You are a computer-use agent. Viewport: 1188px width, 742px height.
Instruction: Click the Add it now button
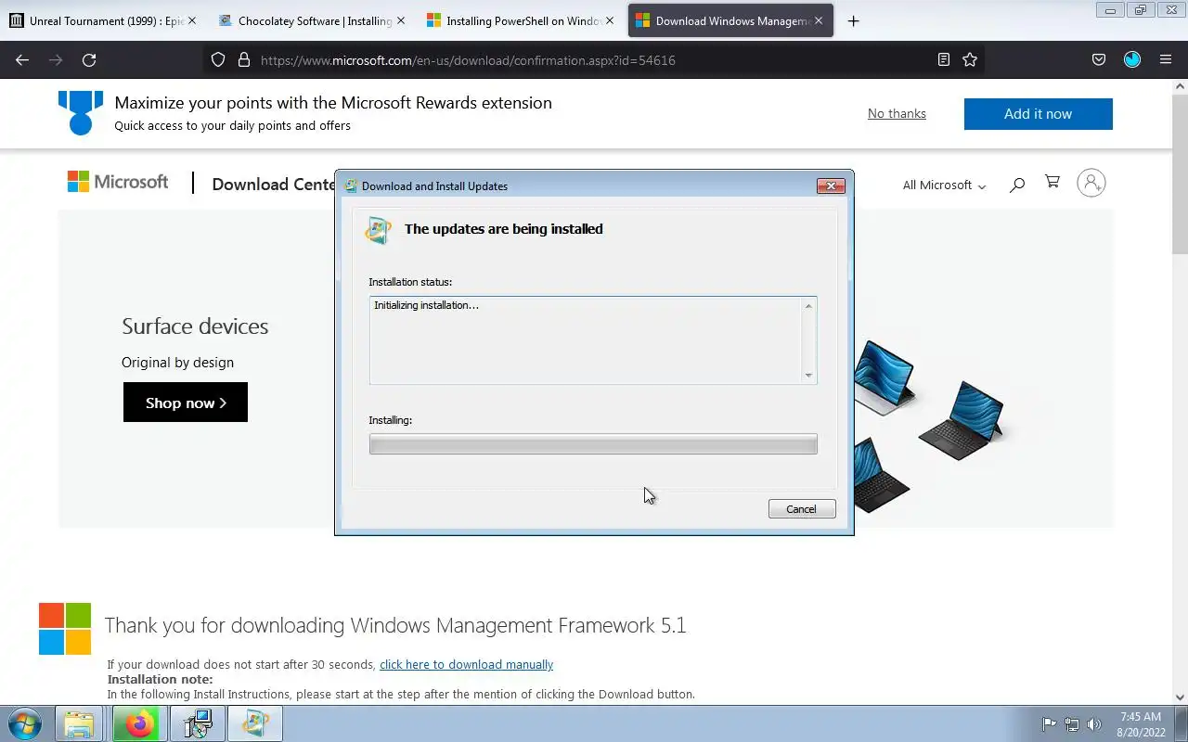[x=1038, y=114]
